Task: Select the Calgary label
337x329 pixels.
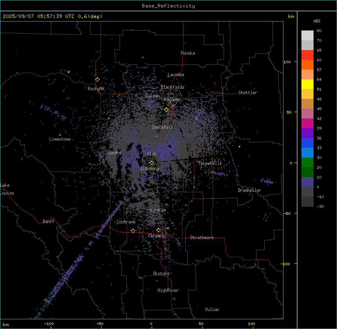Action: (156, 236)
